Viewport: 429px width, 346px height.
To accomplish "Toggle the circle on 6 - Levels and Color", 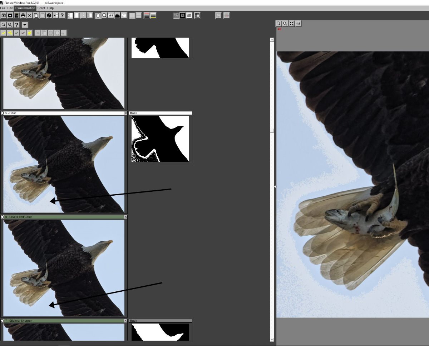I will click(3, 217).
